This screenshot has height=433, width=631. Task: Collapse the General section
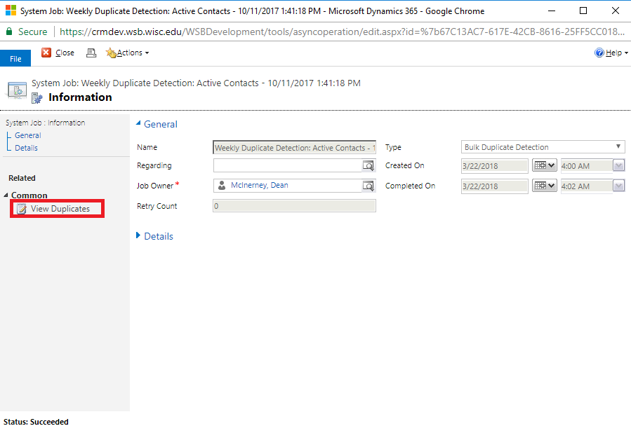(138, 124)
